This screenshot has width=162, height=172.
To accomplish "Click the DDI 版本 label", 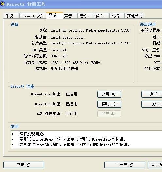I will [x=153, y=69].
